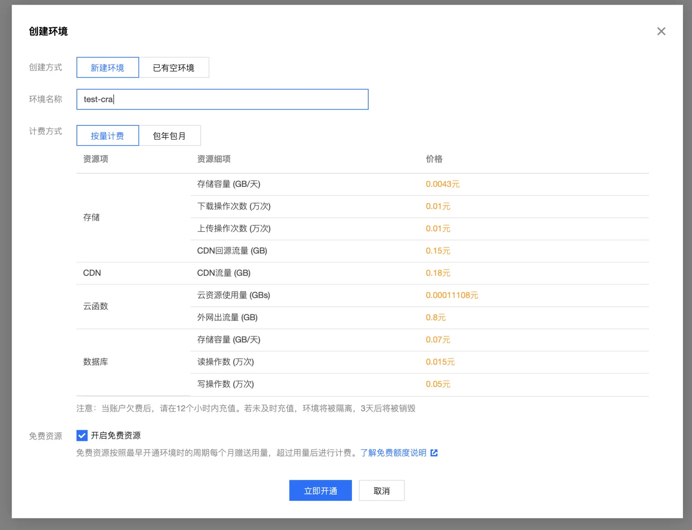The width and height of the screenshot is (692, 530).
Task: Click the 开启免费资源 checkbox label text
Action: coord(116,435)
